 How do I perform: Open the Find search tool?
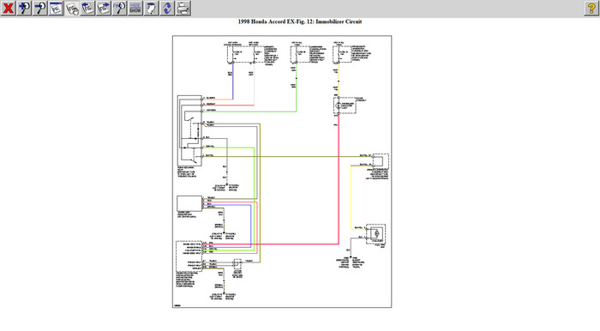119,8
